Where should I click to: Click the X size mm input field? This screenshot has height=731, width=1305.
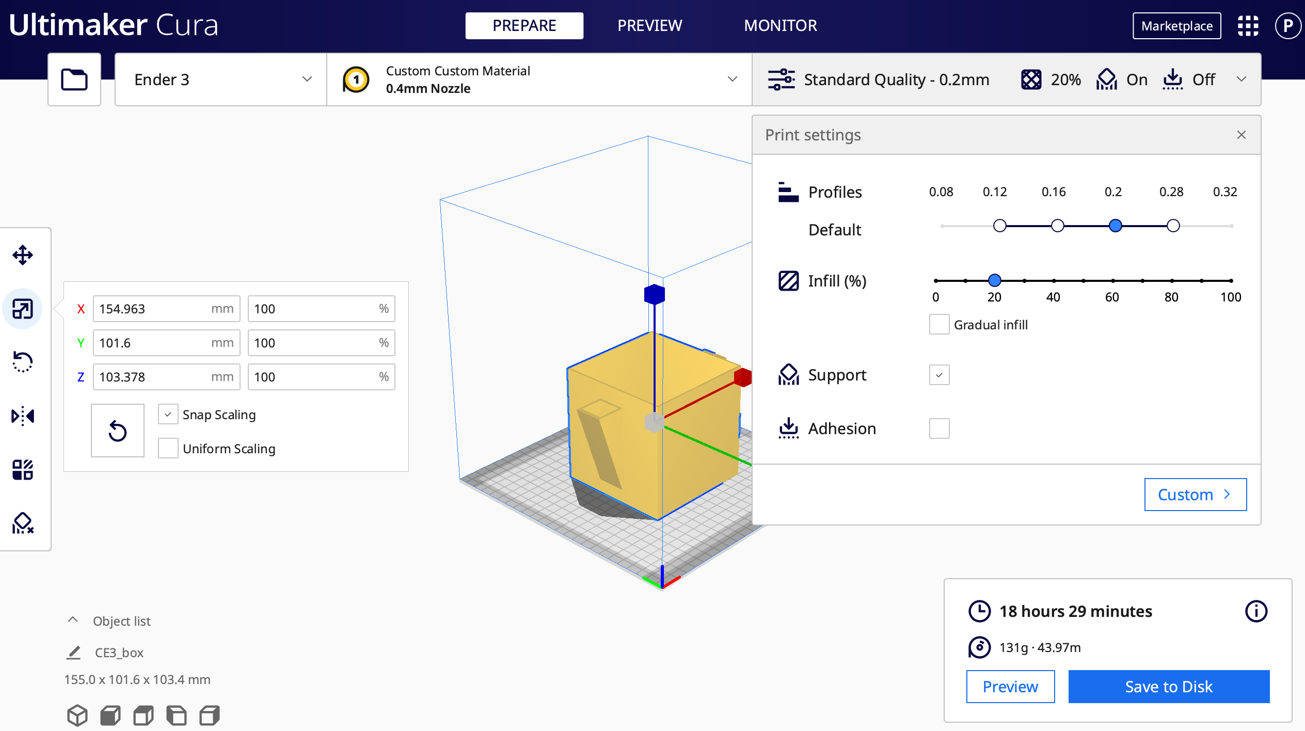[x=167, y=309]
